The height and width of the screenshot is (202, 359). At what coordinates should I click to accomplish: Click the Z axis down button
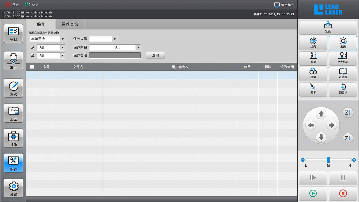pyautogui.click(x=348, y=138)
